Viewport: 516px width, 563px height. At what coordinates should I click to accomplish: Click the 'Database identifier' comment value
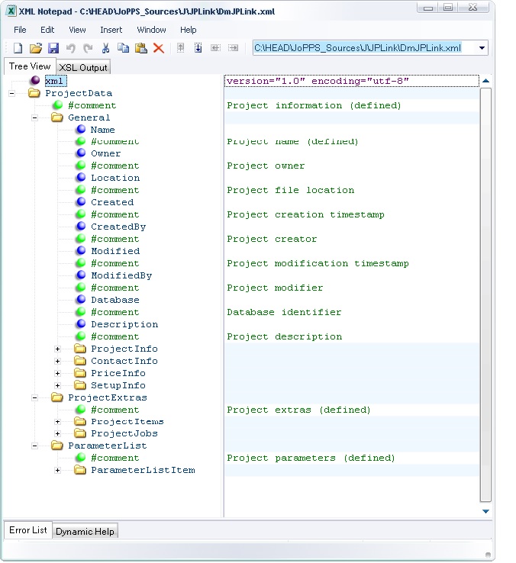tap(284, 312)
